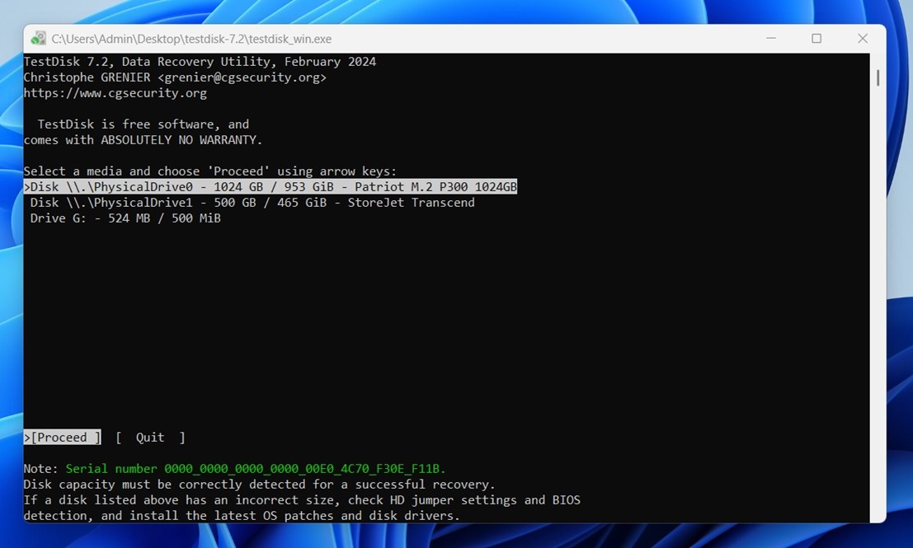This screenshot has height=548, width=913.
Task: Click the Quit option
Action: click(x=150, y=438)
